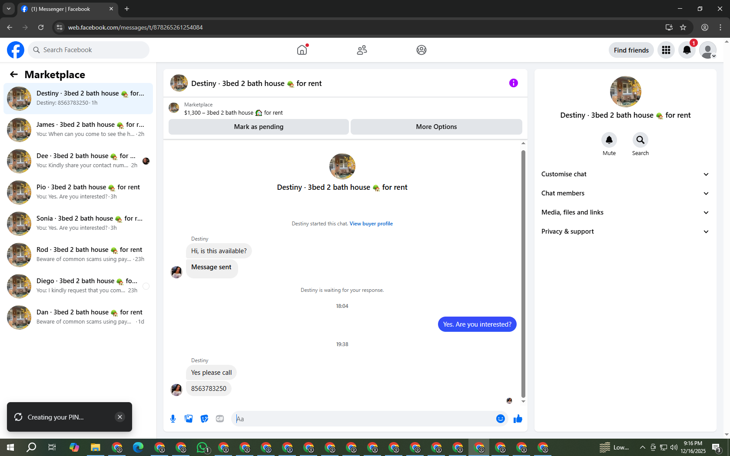Open Windows taskbar search

pyautogui.click(x=31, y=447)
